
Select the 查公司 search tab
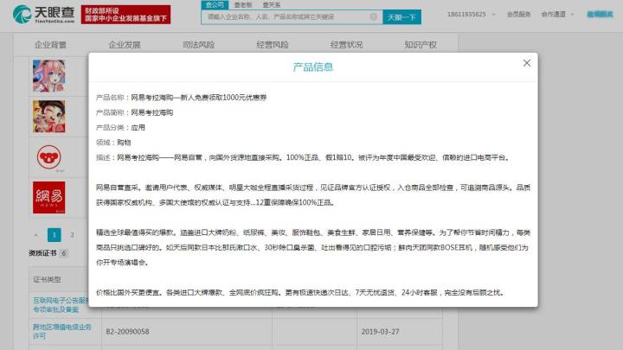[x=215, y=5]
